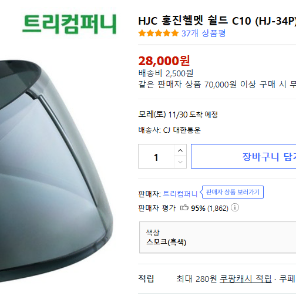Click the info icon beside seller rating
The height and width of the screenshot is (296, 296).
click(235, 207)
